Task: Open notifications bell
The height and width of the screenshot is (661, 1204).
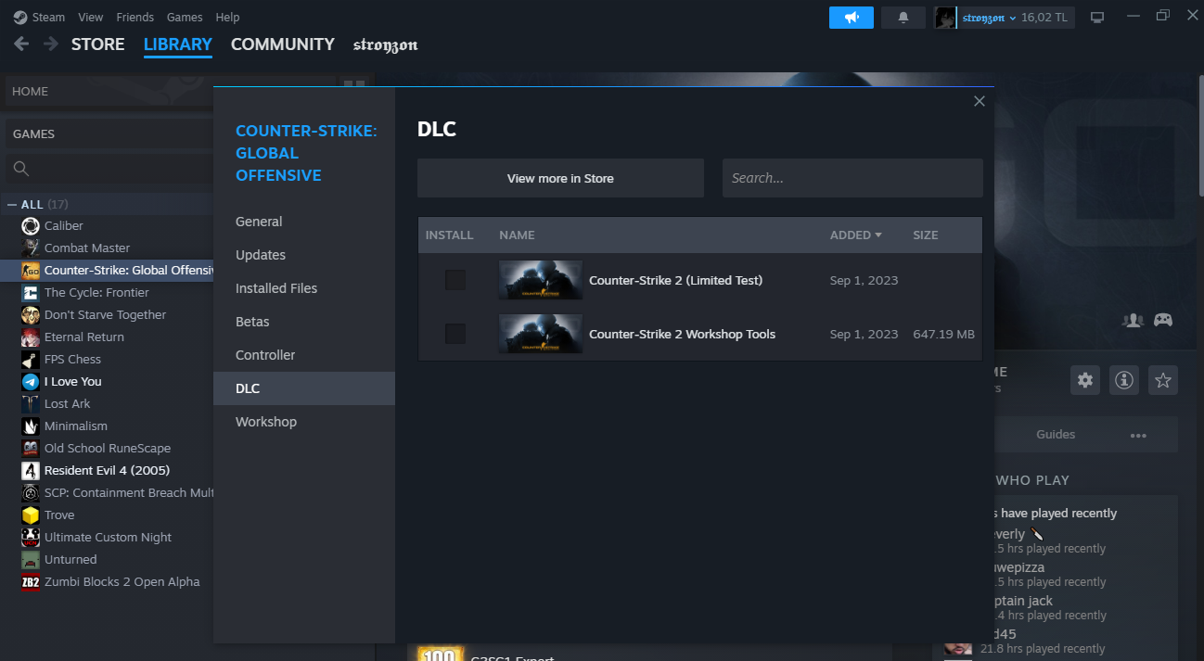Action: 903,17
